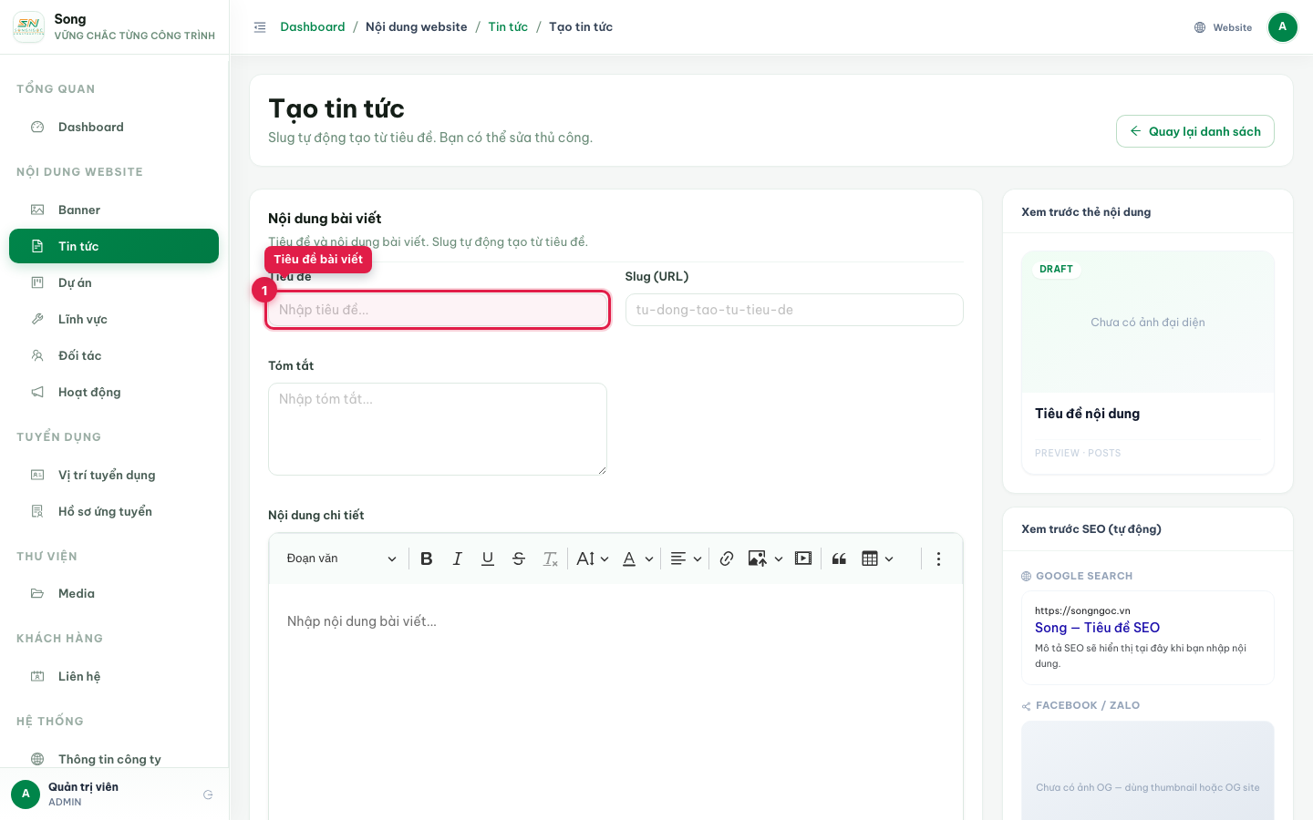Screen dimensions: 1313x820
Task: Toggle italic formatting in editor
Action: [x=457, y=559]
